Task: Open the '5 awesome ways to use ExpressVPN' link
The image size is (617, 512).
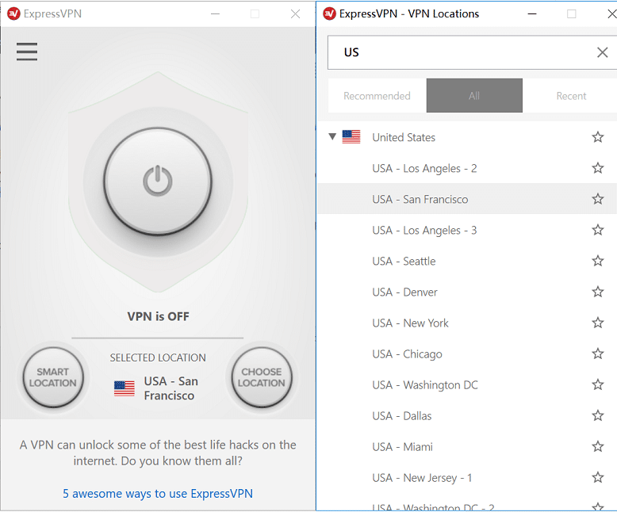Action: coord(158,494)
